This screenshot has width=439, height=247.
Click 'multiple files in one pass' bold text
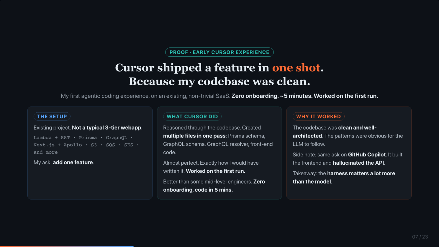pyautogui.click(x=194, y=136)
